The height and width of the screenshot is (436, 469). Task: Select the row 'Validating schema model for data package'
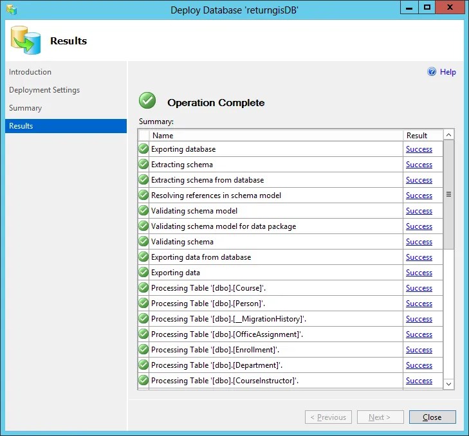coord(290,226)
